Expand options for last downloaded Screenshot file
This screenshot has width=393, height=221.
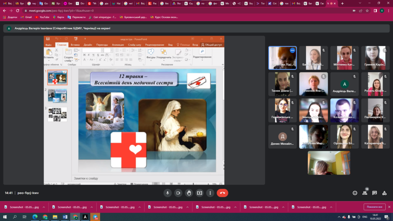pos(332,207)
